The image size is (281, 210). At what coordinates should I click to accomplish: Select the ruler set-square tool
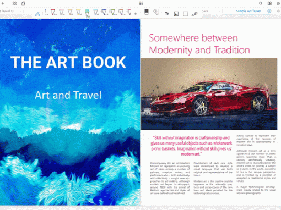click(x=156, y=13)
